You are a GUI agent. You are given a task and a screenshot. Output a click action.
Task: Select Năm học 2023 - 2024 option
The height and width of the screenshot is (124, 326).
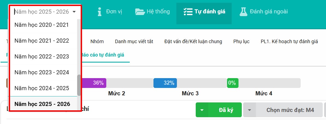(x=41, y=72)
